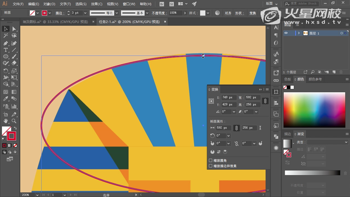Select the Magic Wand tool
Screen dimensions: 350x197
(6, 36)
